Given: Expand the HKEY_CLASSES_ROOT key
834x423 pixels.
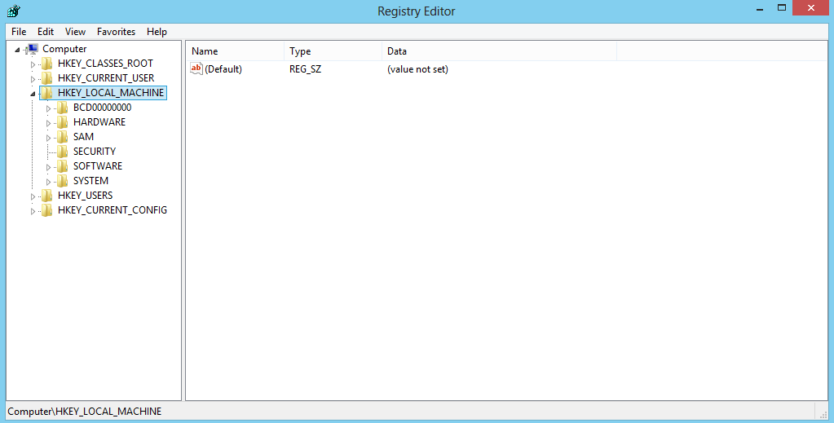Looking at the screenshot, I should point(33,64).
